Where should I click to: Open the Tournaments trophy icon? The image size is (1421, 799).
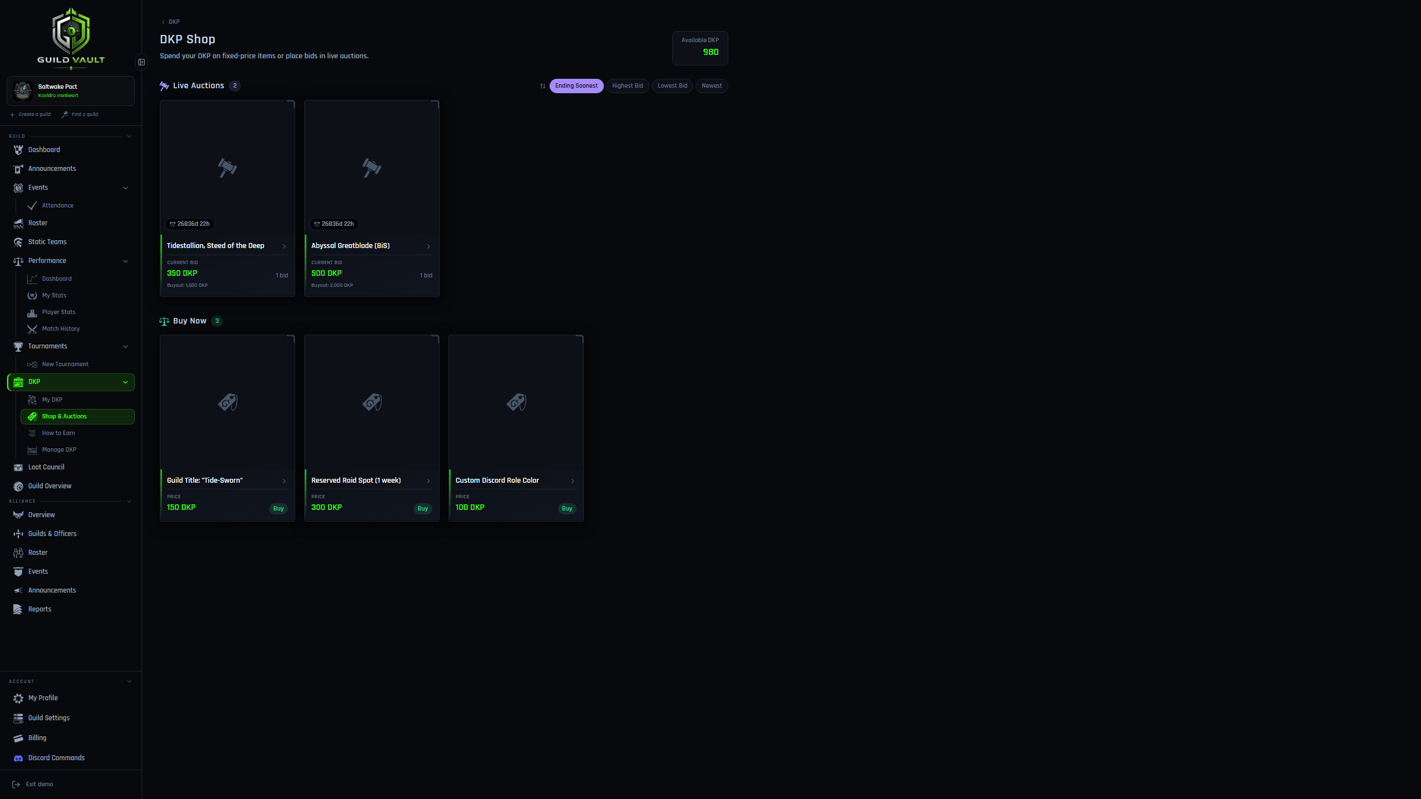18,346
